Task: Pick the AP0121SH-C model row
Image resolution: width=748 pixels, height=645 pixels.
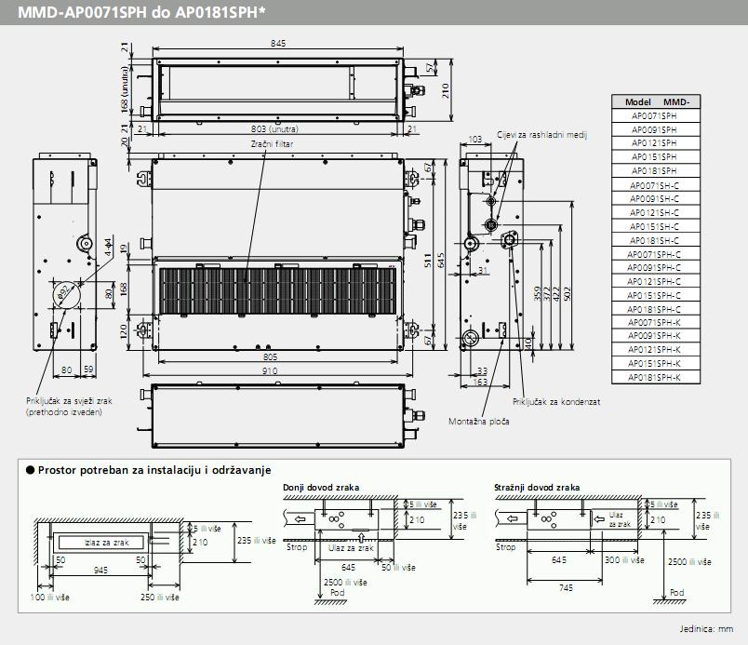Action: pos(656,213)
